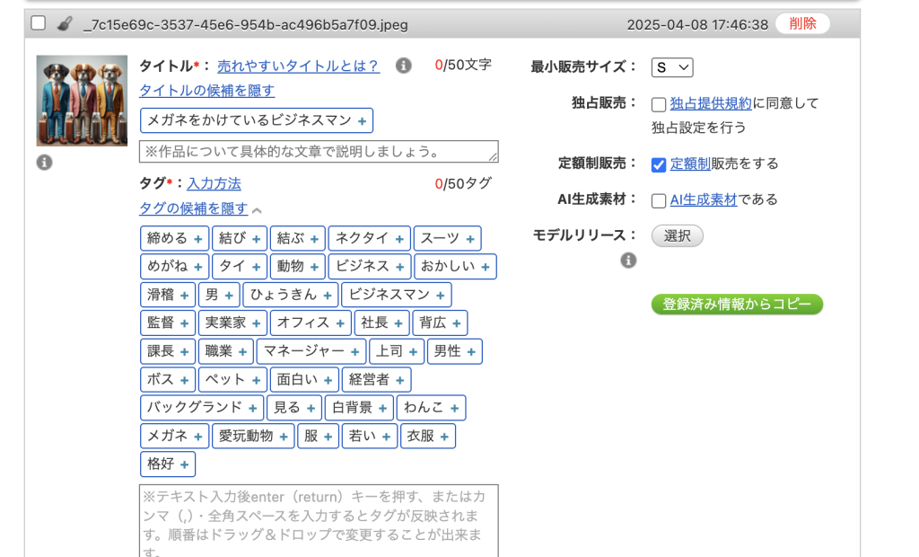This screenshot has height=557, width=919.
Task: Uncheck the 定額制販売 subscription checkbox
Action: click(x=659, y=164)
